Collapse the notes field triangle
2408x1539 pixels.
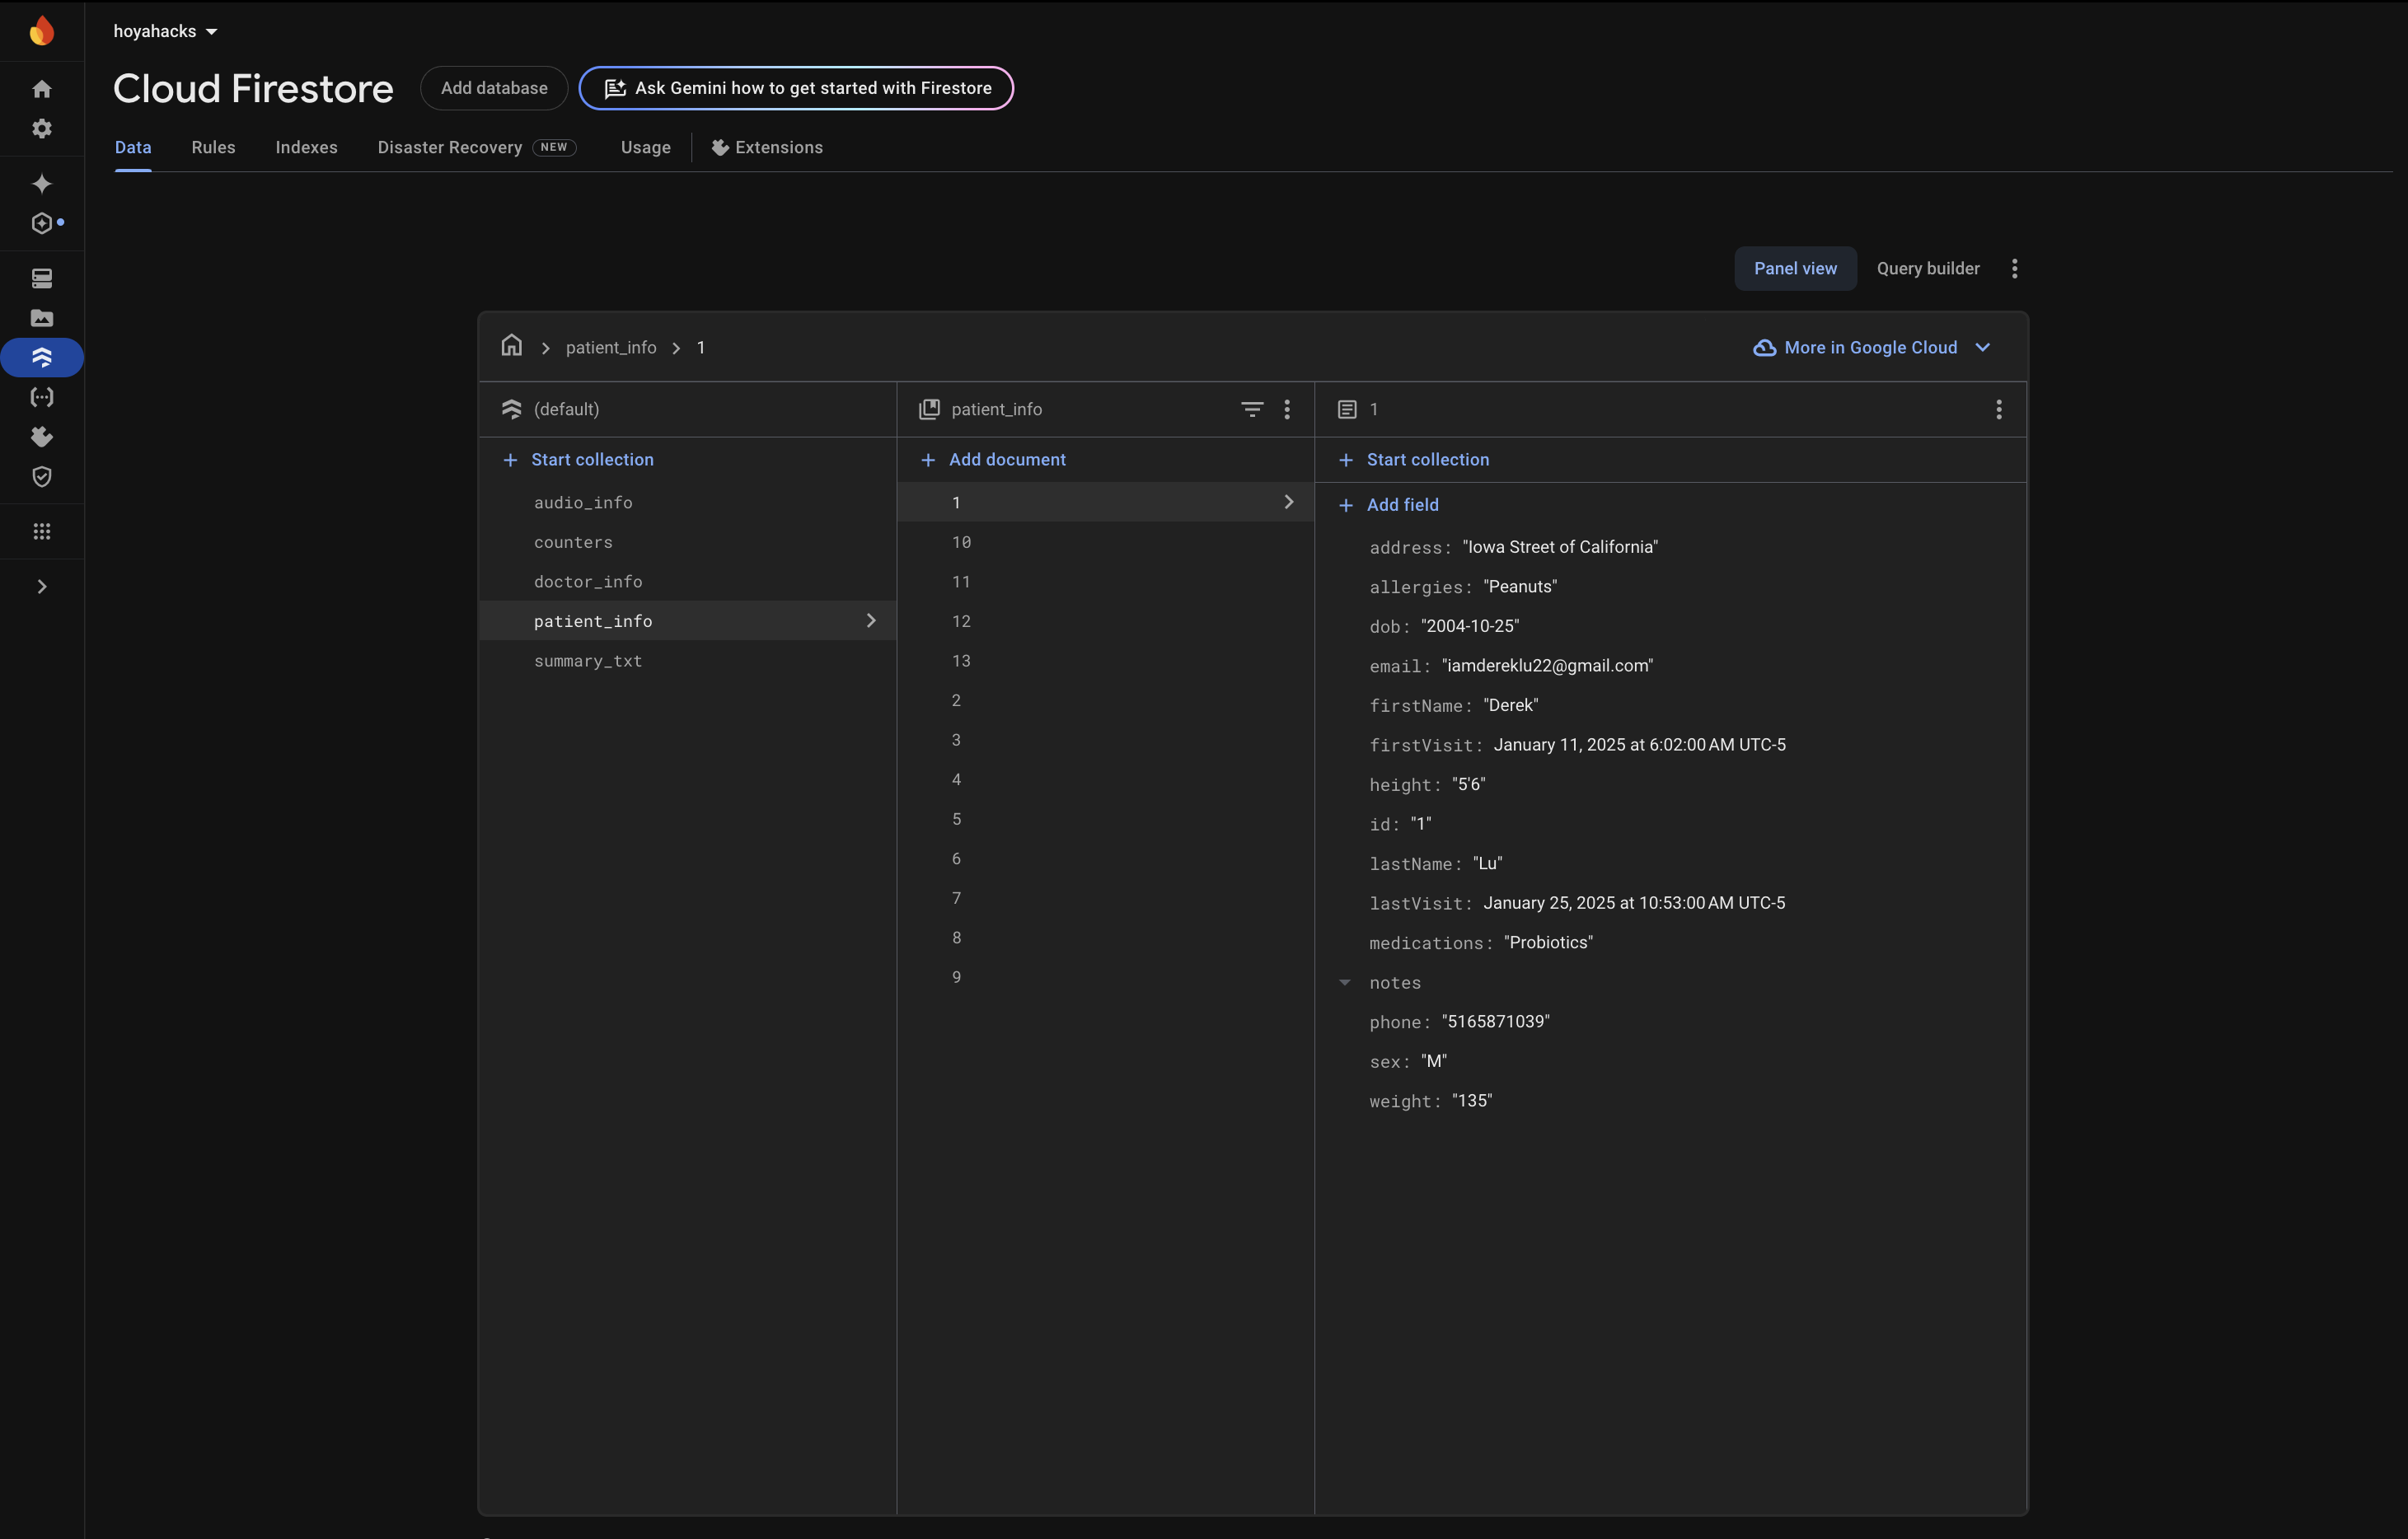1345,982
